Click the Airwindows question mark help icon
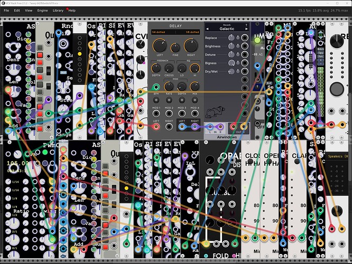Viewport: 352px width, 264px height. [x=246, y=25]
